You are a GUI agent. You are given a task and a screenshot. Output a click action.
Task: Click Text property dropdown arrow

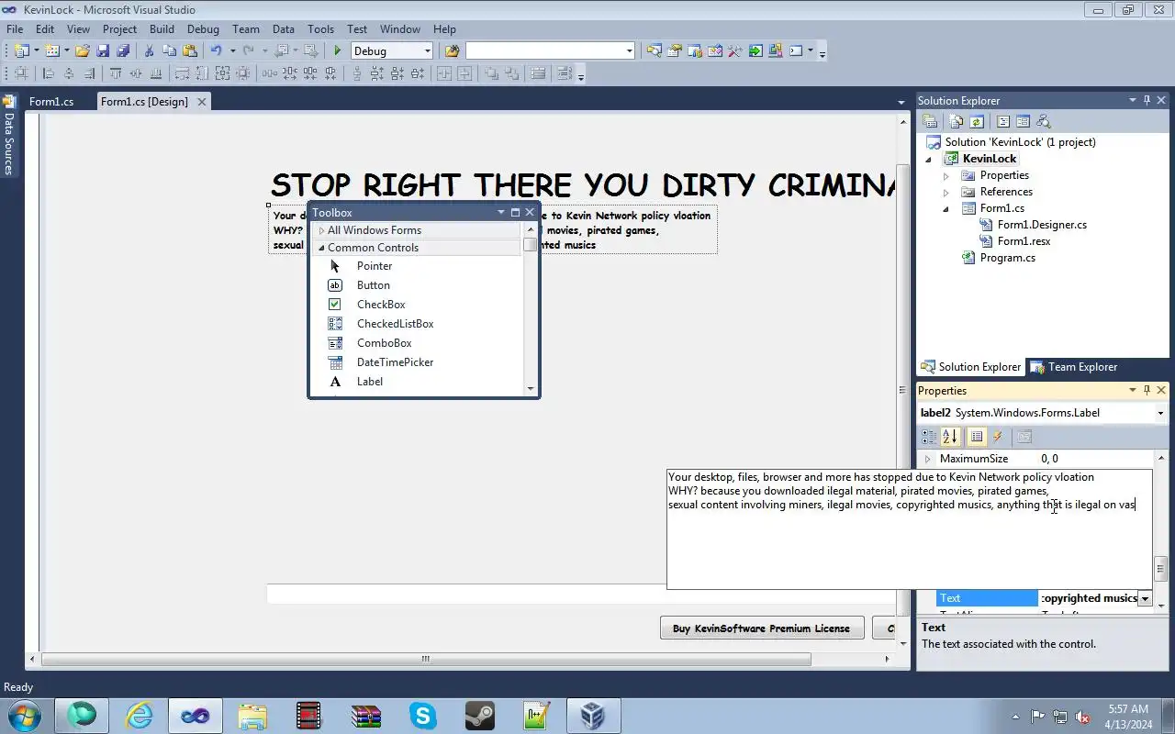coord(1145,598)
